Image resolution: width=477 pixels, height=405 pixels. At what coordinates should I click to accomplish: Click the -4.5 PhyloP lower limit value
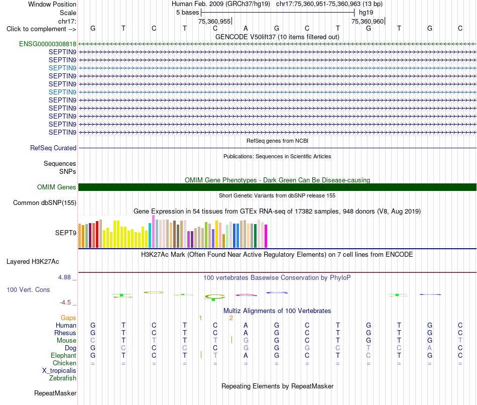65,302
